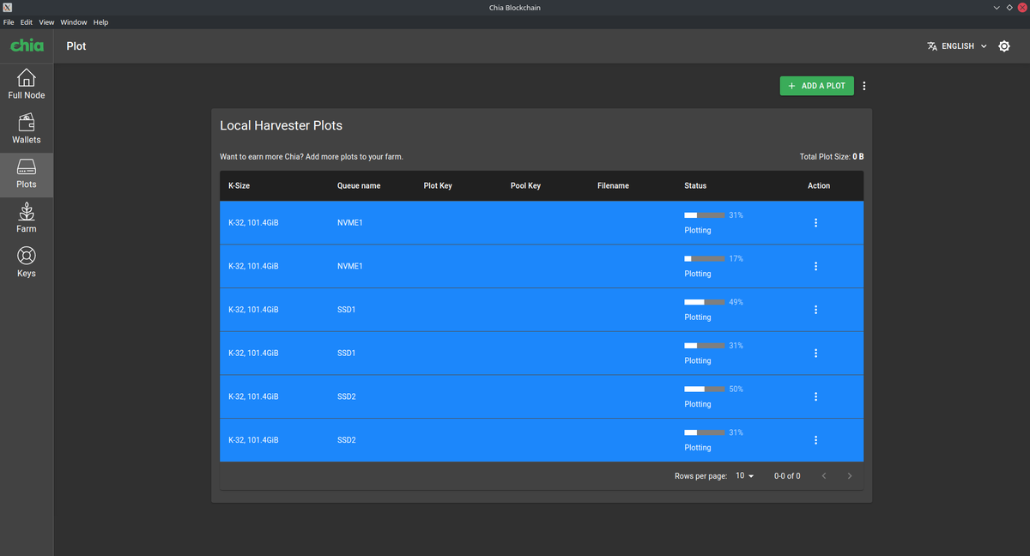The width and height of the screenshot is (1030, 556).
Task: Open the Full Node section
Action: click(27, 85)
